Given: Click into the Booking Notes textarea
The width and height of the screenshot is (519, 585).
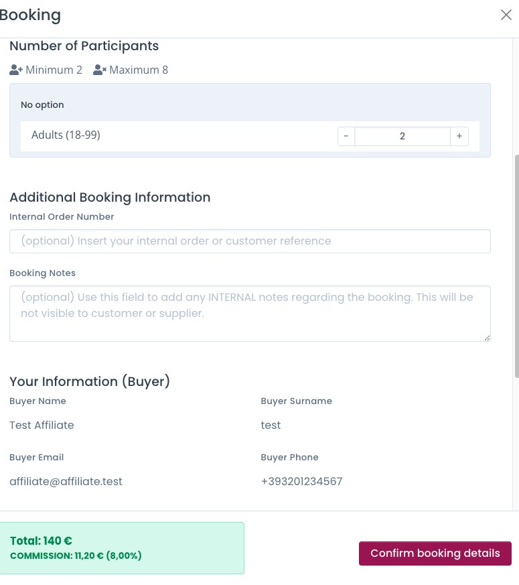Looking at the screenshot, I should click(250, 313).
